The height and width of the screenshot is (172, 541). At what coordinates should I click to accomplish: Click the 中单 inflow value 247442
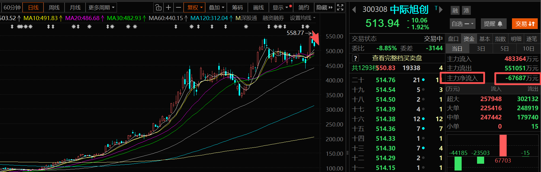click(x=491, y=117)
